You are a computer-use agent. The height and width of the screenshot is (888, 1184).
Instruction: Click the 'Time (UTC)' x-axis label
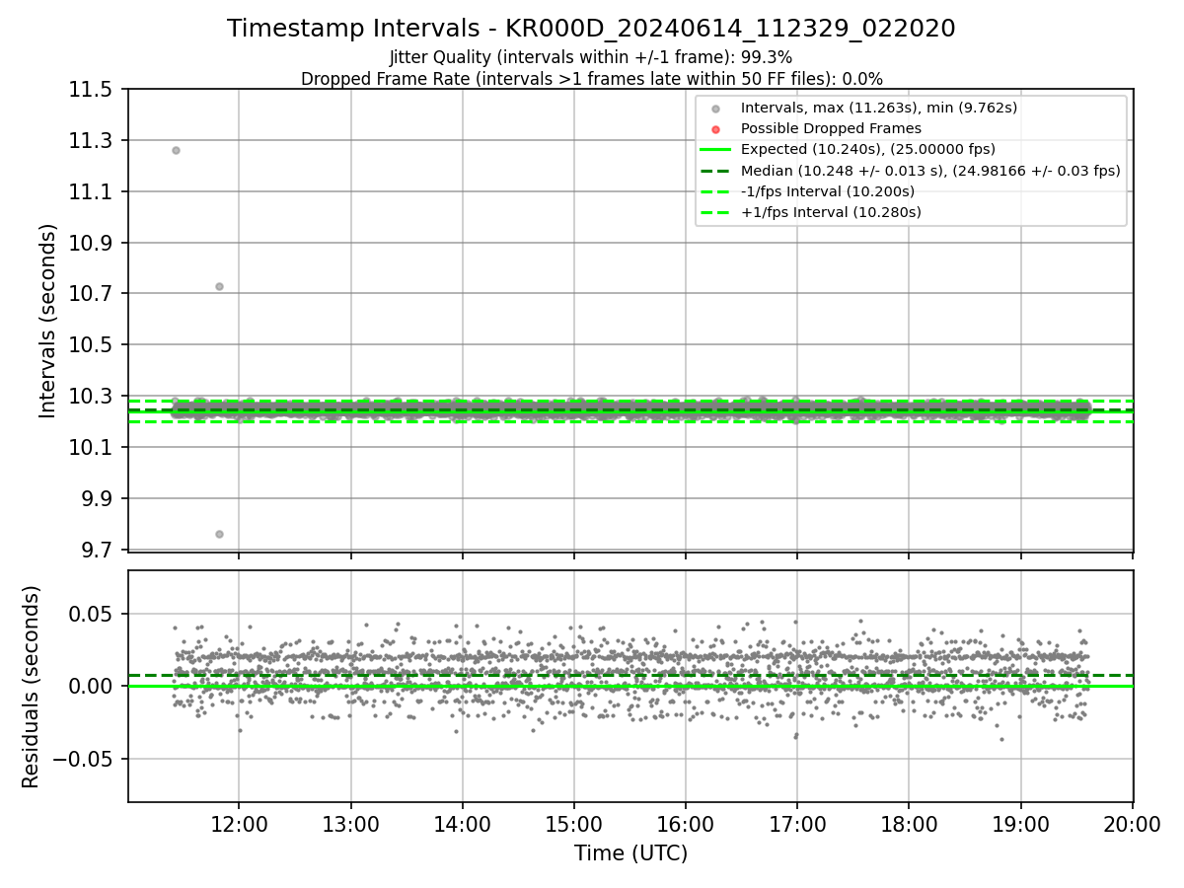tap(630, 853)
